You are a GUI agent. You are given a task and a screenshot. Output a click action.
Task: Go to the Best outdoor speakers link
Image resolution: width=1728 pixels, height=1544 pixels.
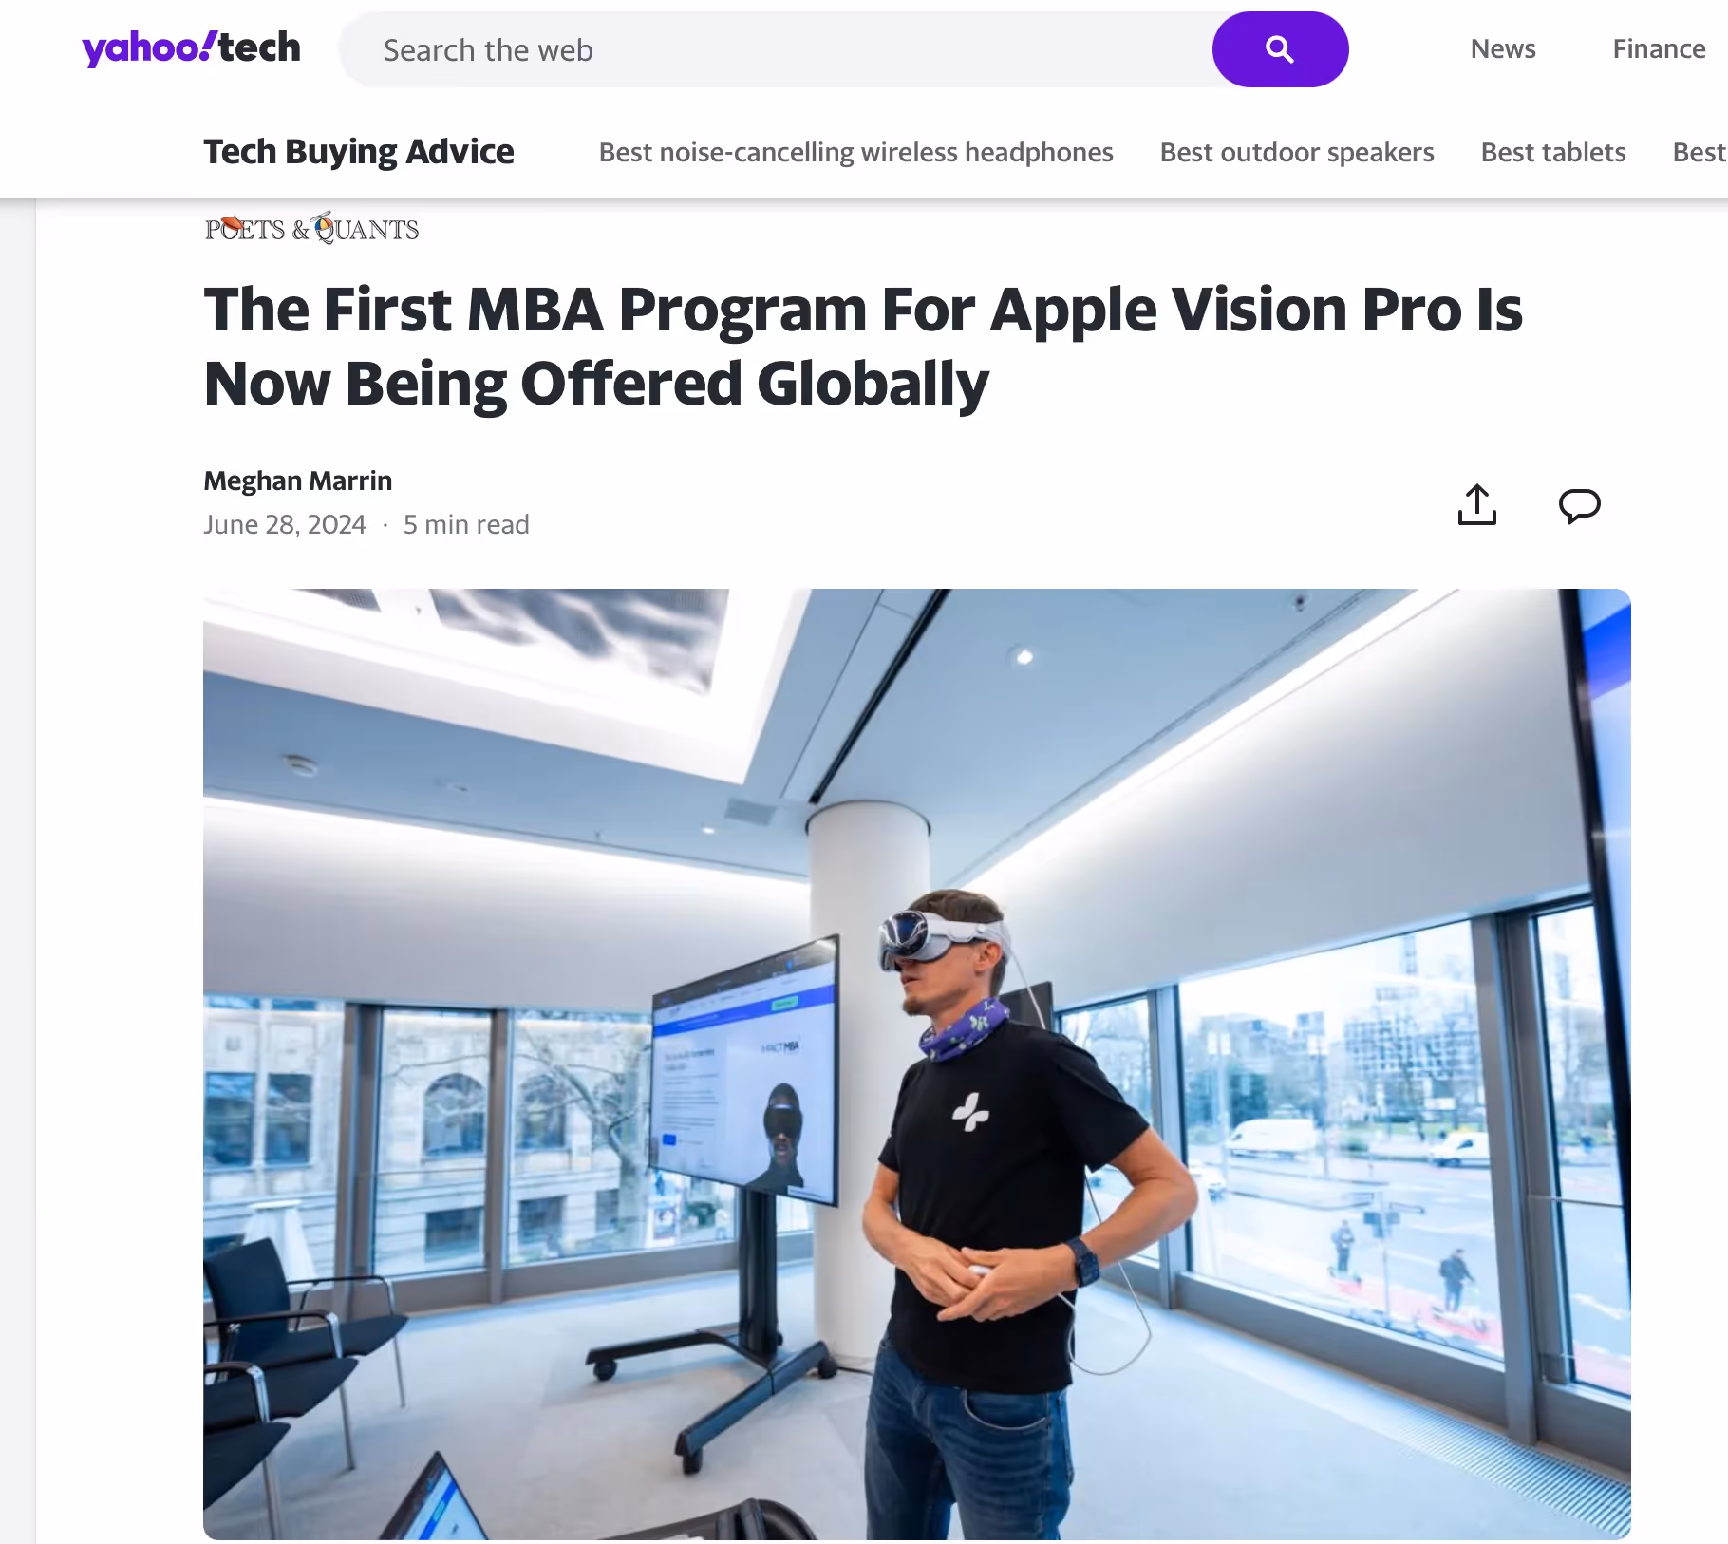[1297, 152]
